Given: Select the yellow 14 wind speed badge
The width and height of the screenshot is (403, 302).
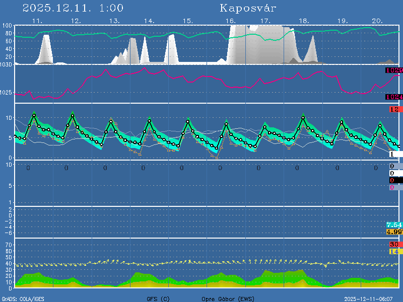Looking at the screenshot, I should tap(394, 251).
